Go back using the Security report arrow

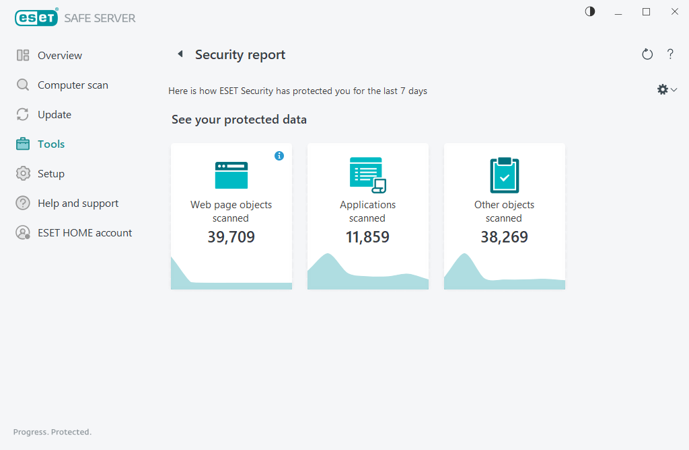tap(180, 54)
